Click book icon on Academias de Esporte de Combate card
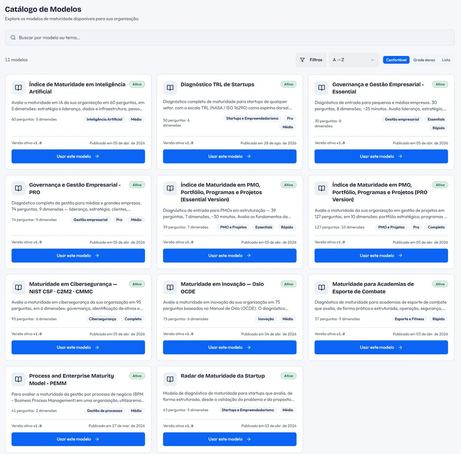 321,287
